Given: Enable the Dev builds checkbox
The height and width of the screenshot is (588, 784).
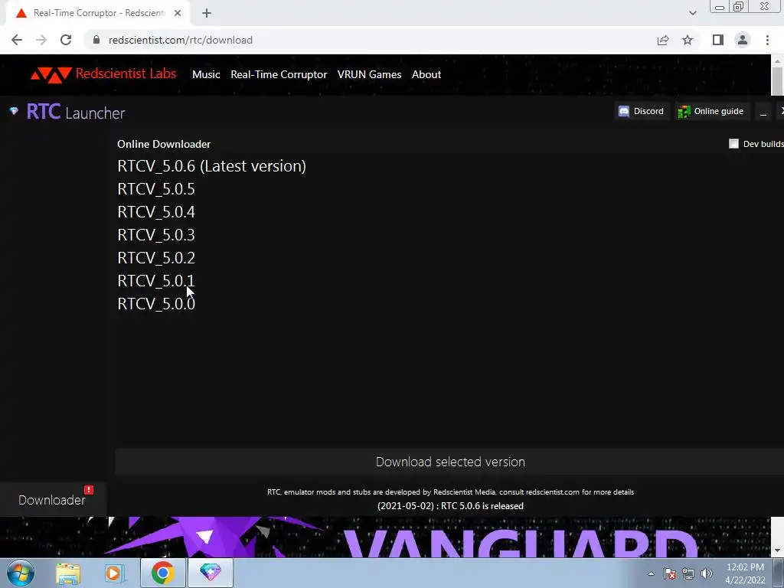Looking at the screenshot, I should tap(733, 144).
